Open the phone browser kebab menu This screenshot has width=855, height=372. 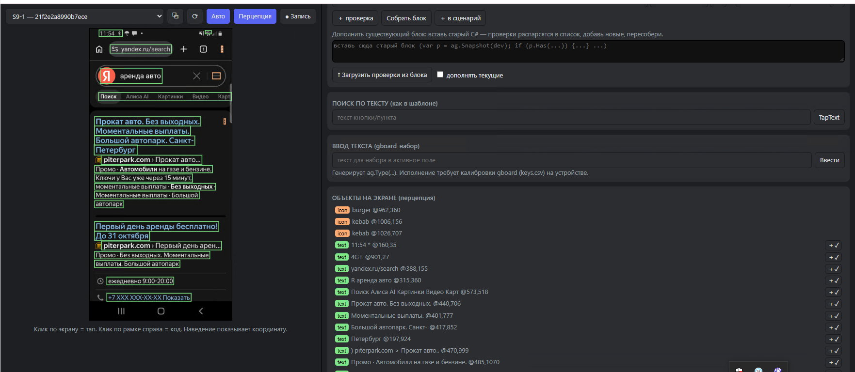pos(222,49)
